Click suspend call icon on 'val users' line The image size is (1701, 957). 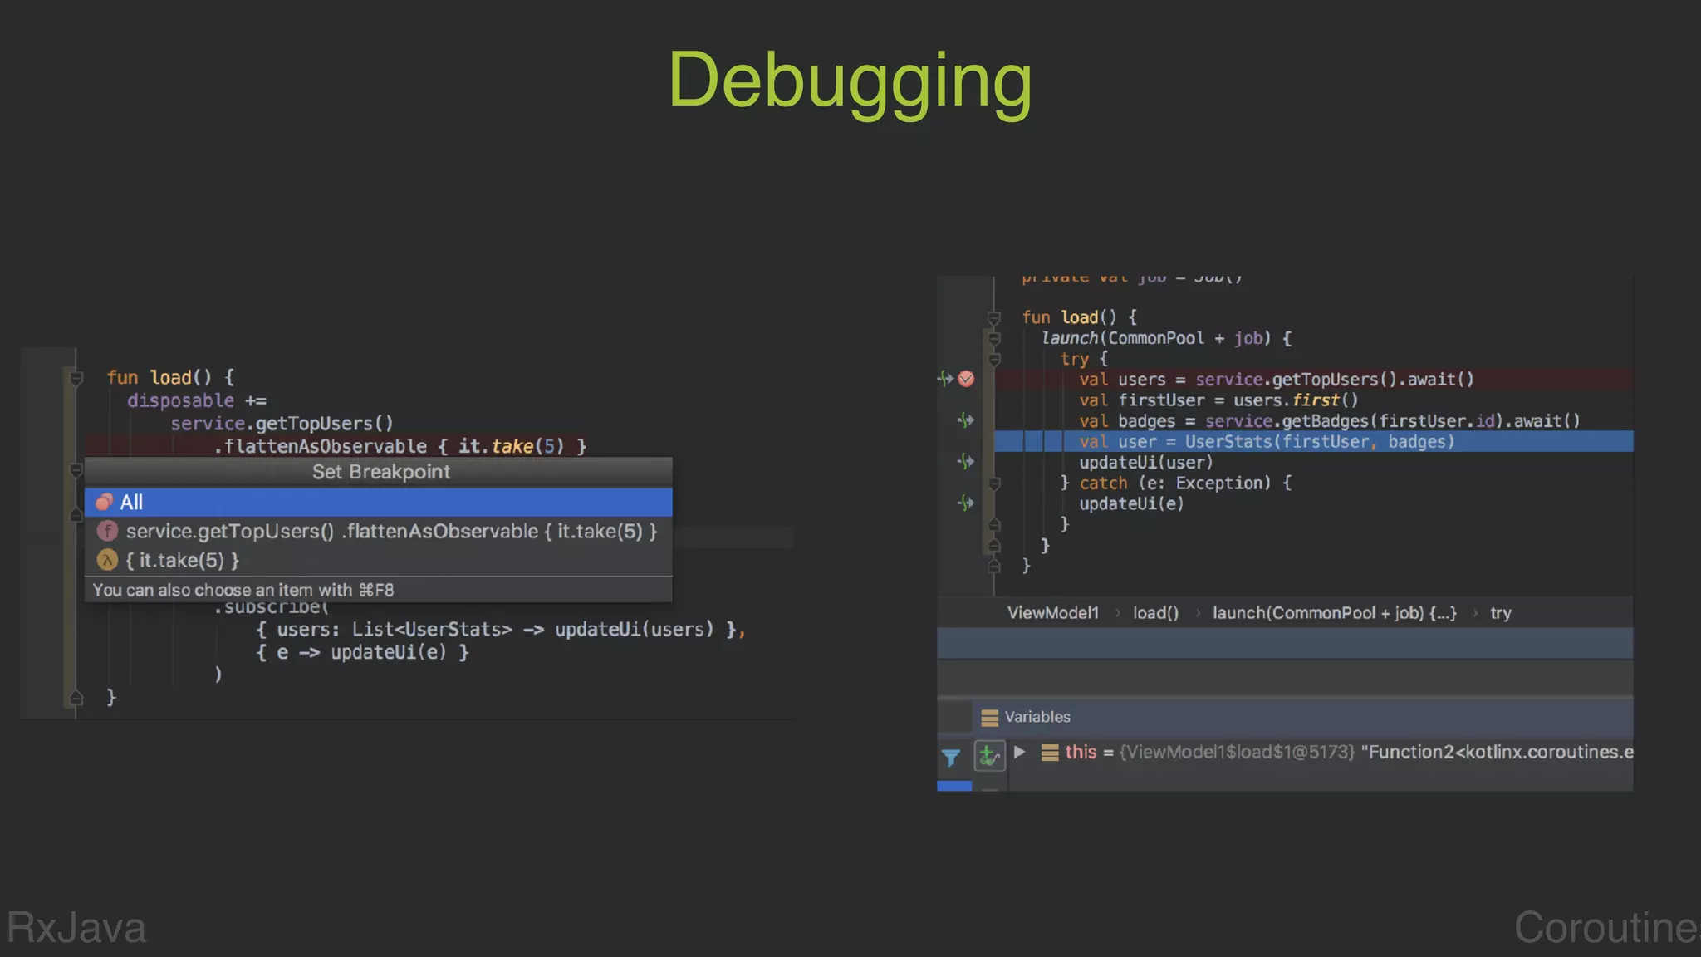945,379
